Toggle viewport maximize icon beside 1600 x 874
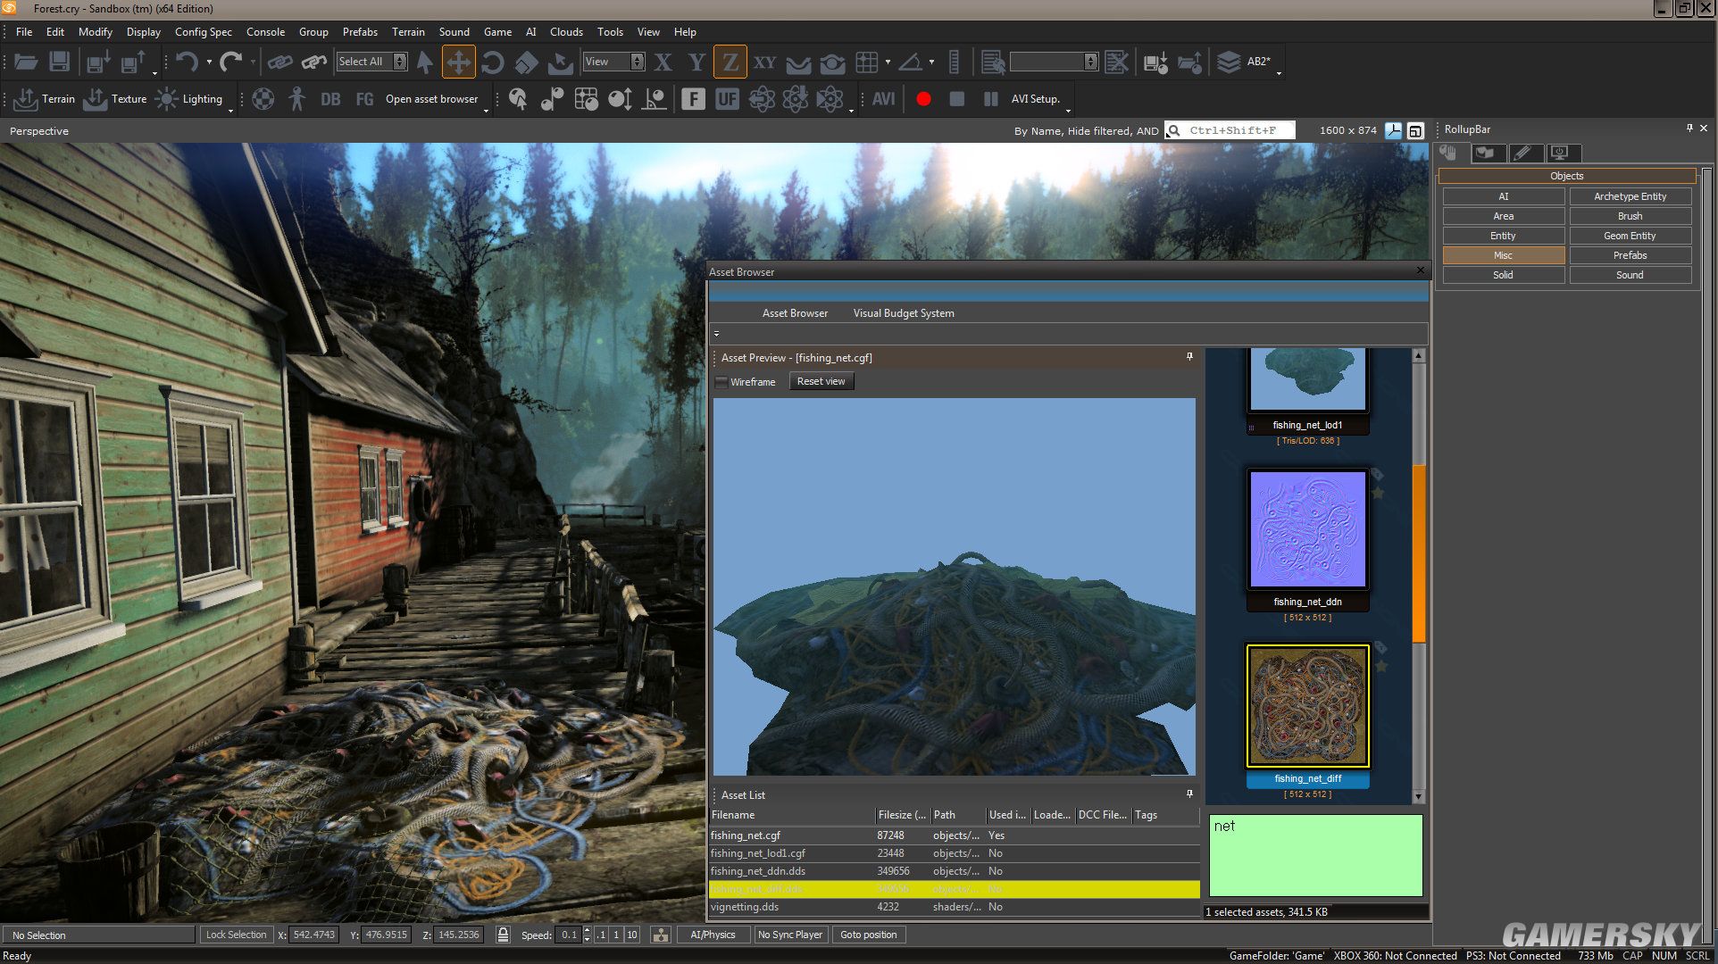This screenshot has height=964, width=1718. click(x=1415, y=130)
